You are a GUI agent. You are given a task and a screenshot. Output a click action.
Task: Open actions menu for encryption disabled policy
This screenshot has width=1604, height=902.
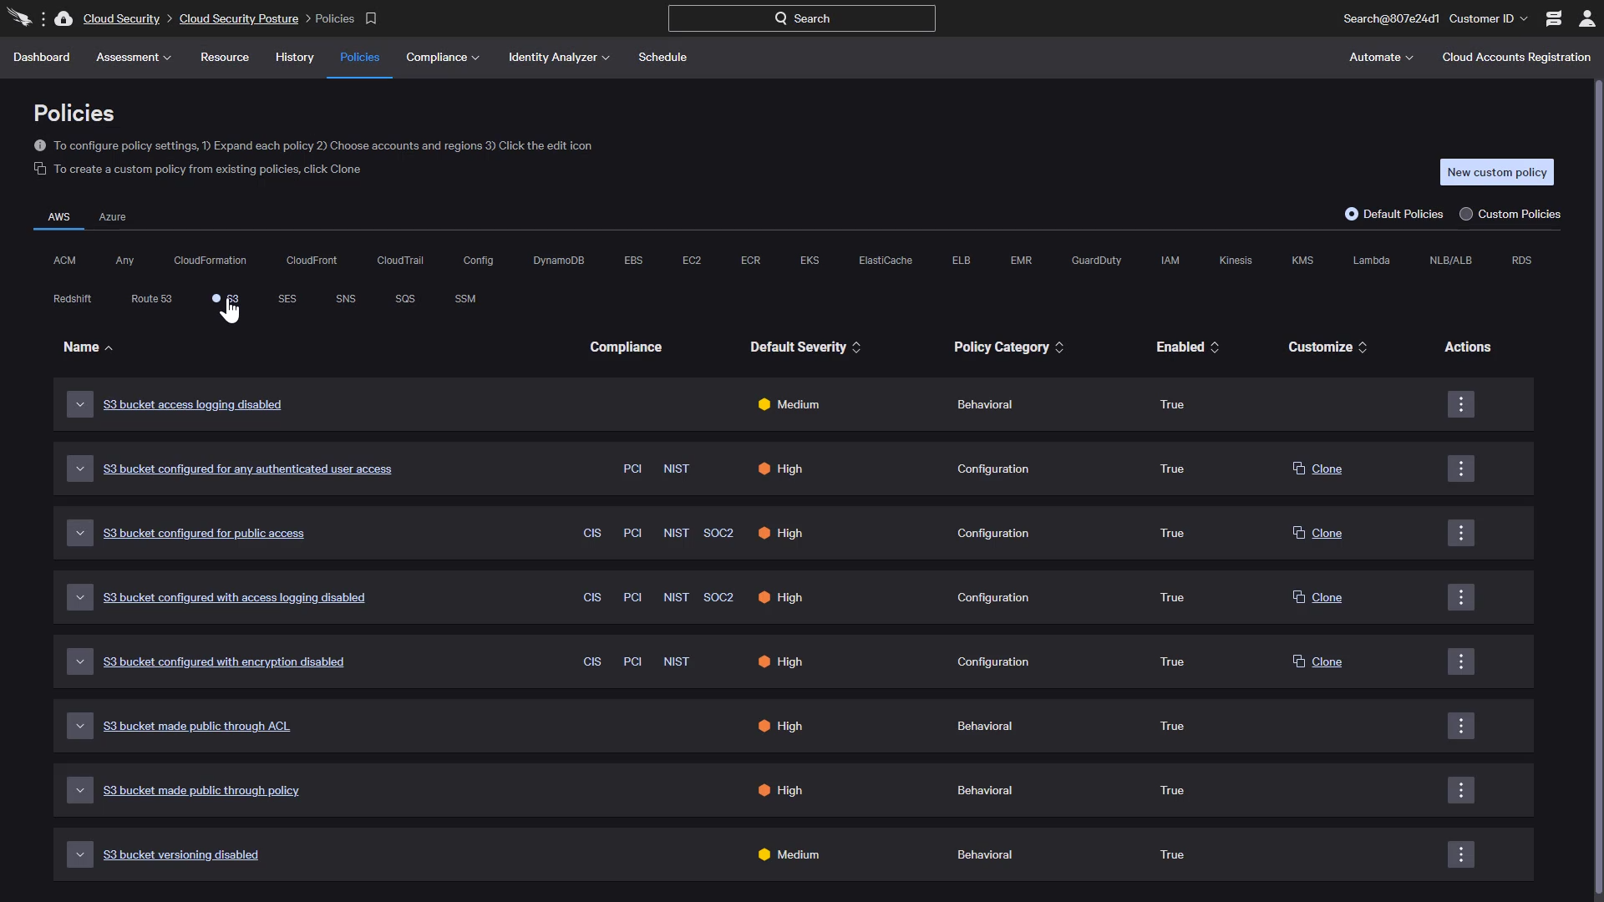tap(1460, 661)
